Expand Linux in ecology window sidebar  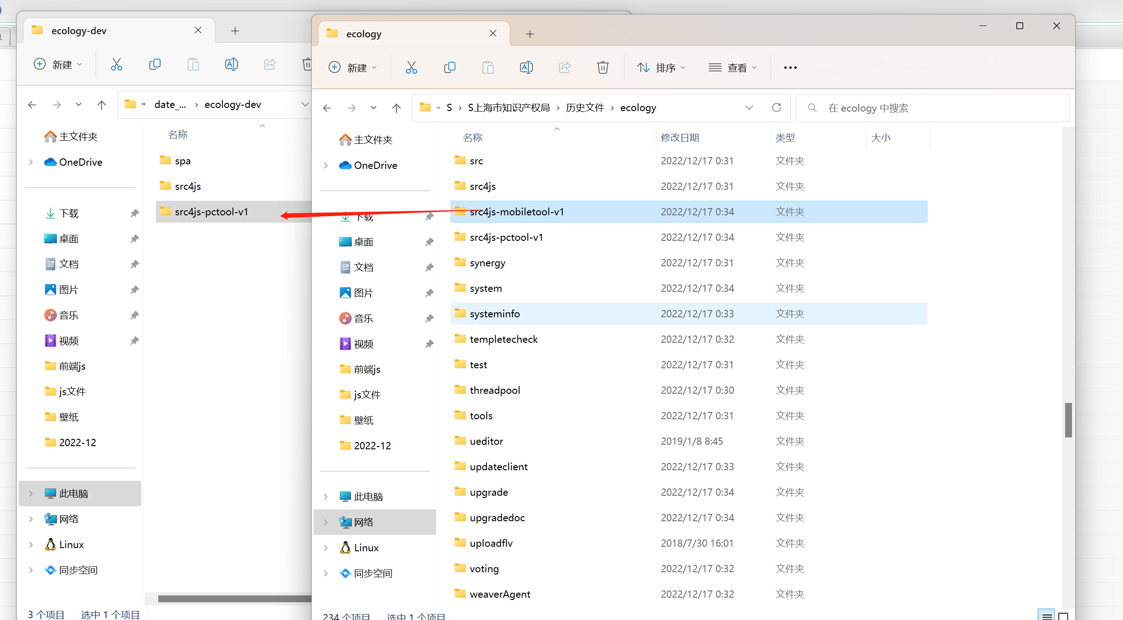[x=325, y=548]
